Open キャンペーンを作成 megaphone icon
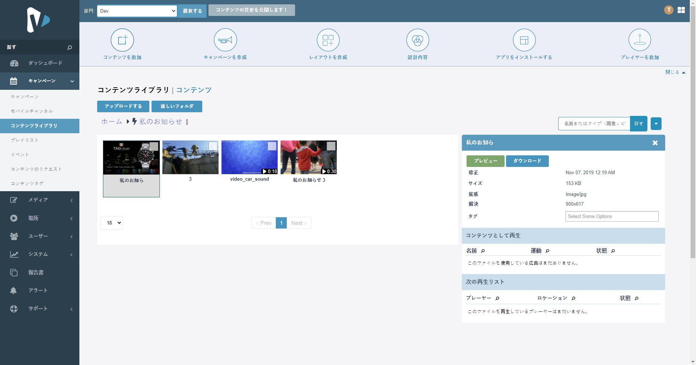The image size is (696, 365). (x=225, y=40)
